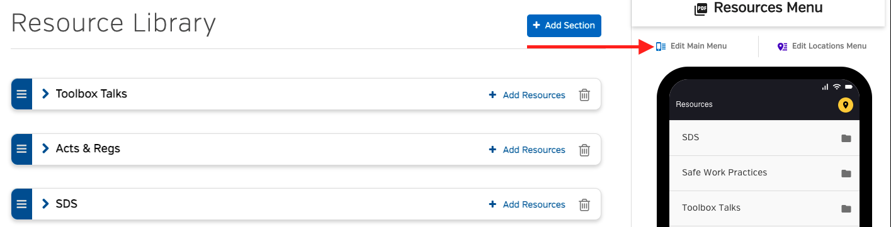891x227 pixels.
Task: Delete the Toolbox Talks section with the trash icon
Action: point(584,95)
